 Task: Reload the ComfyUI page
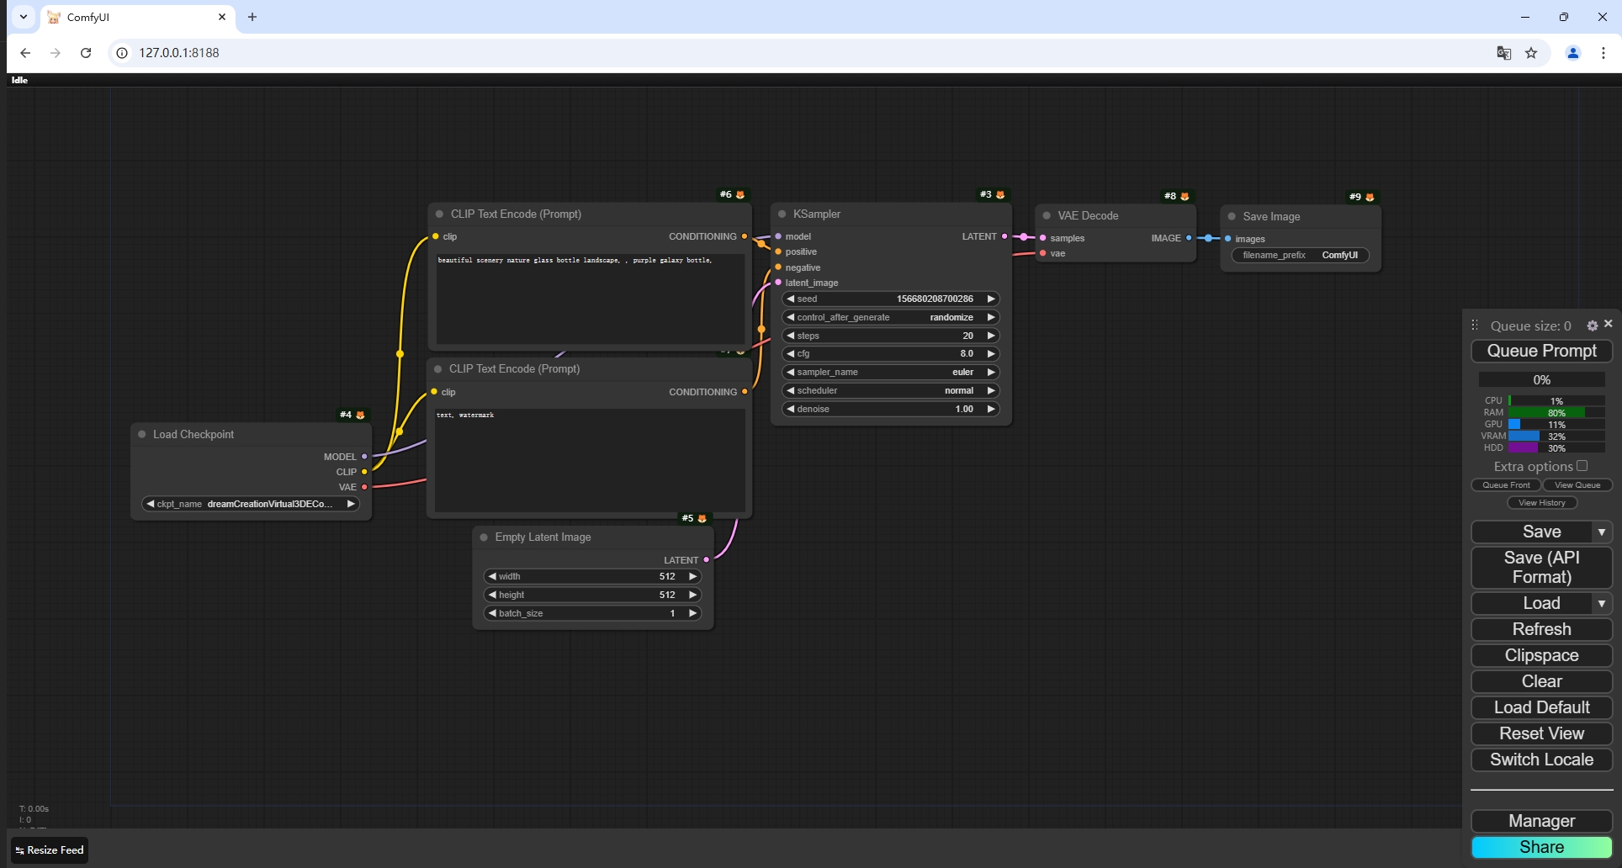(86, 53)
